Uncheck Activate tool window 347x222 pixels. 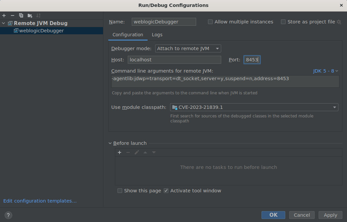[166, 191]
